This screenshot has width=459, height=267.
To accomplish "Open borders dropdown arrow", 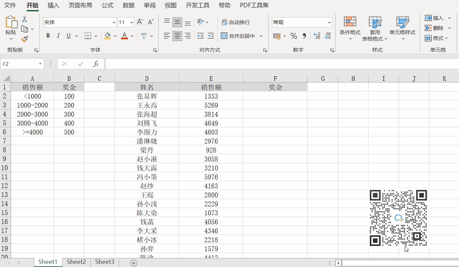I will point(96,36).
